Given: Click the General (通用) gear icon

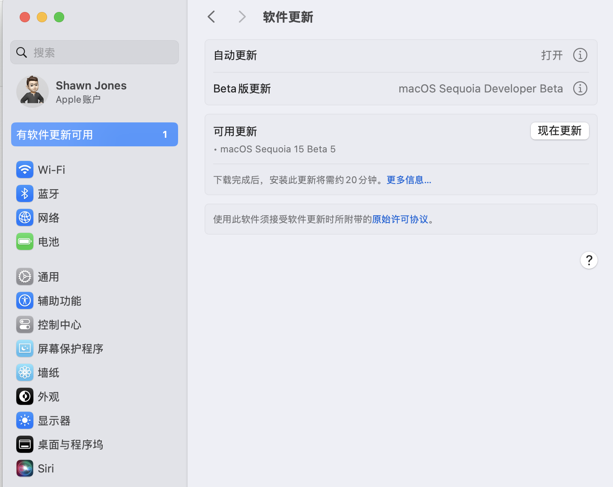Looking at the screenshot, I should pyautogui.click(x=25, y=277).
